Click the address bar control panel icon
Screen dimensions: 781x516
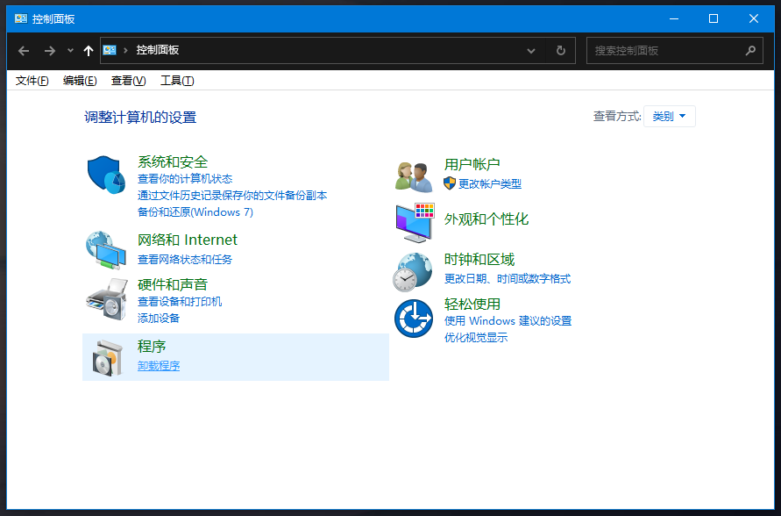[x=110, y=50]
